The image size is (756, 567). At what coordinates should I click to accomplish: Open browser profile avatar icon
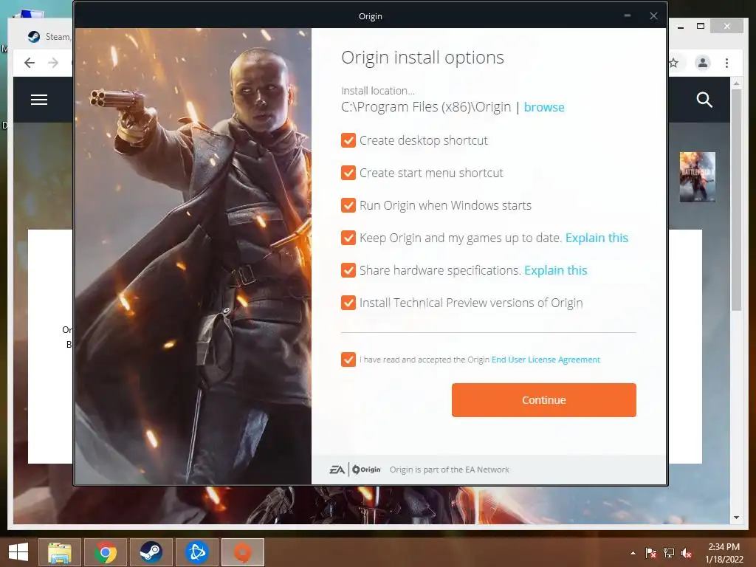(x=703, y=63)
